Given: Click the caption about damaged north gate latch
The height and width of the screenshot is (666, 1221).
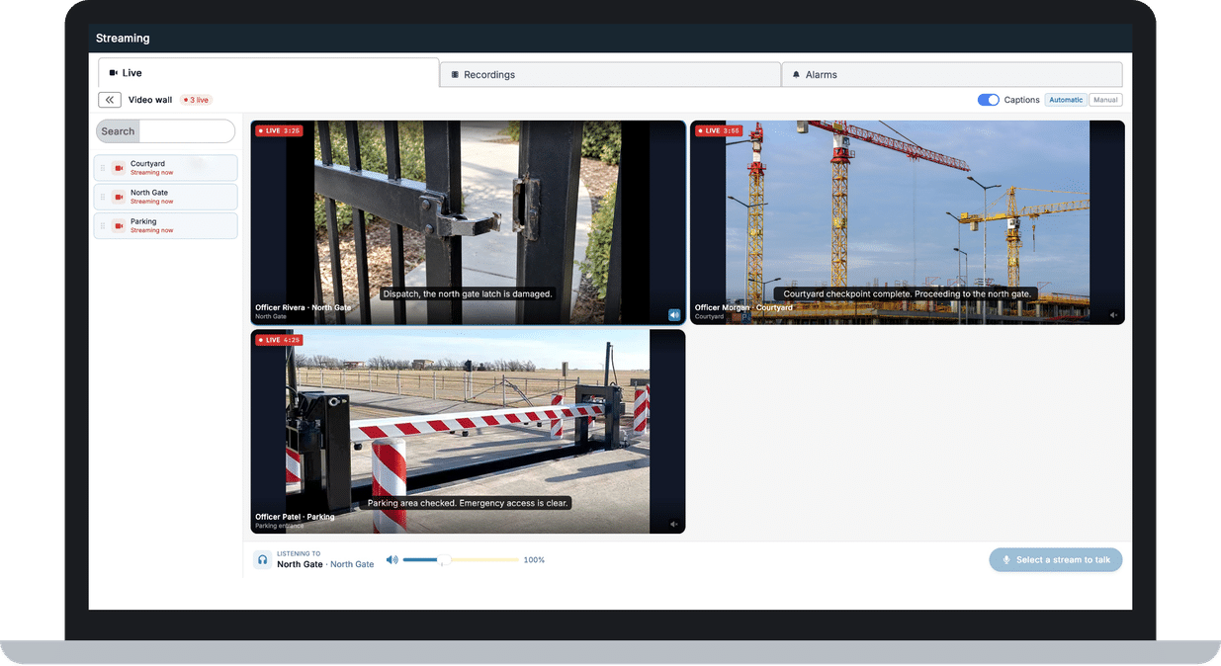Looking at the screenshot, I should (468, 293).
